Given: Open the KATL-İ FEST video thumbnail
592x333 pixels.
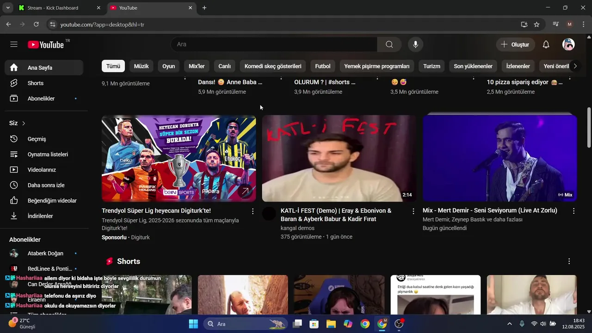Looking at the screenshot, I should click(339, 158).
